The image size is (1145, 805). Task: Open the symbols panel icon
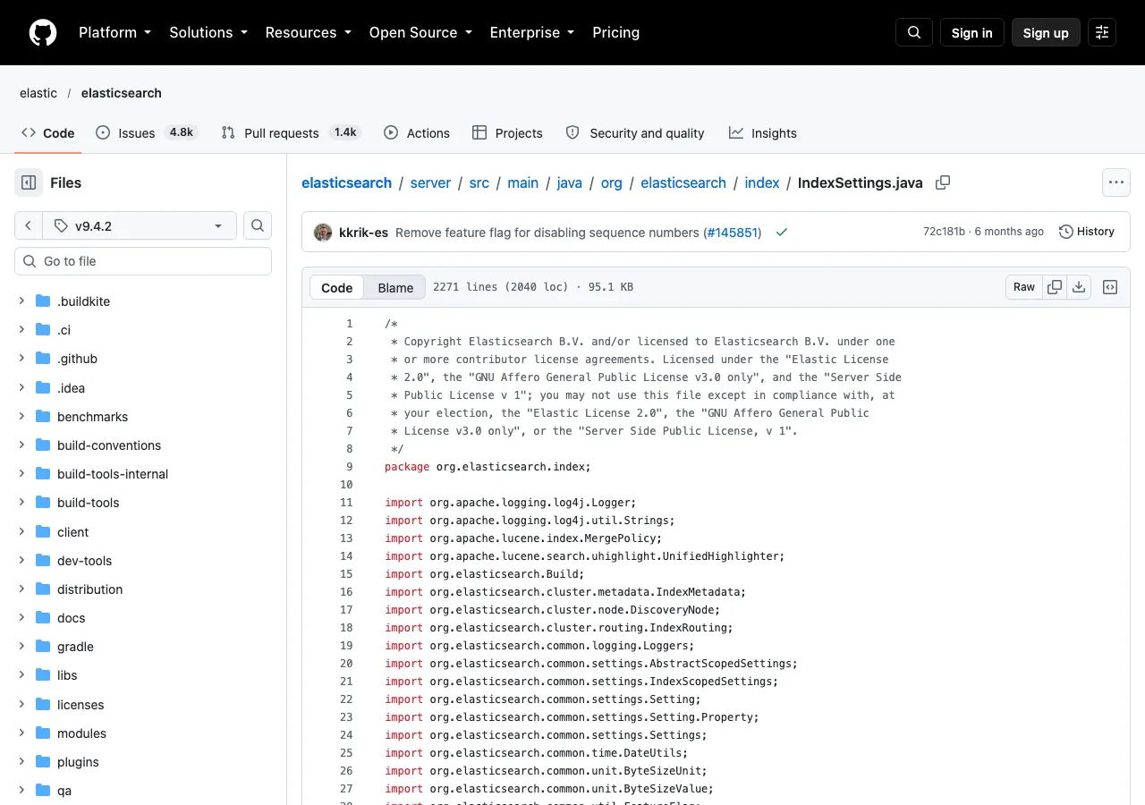(1110, 287)
